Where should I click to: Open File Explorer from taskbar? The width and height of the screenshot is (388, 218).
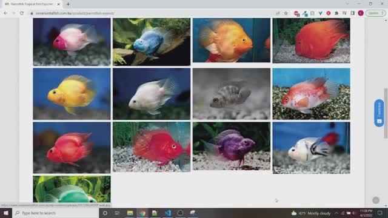(x=130, y=213)
